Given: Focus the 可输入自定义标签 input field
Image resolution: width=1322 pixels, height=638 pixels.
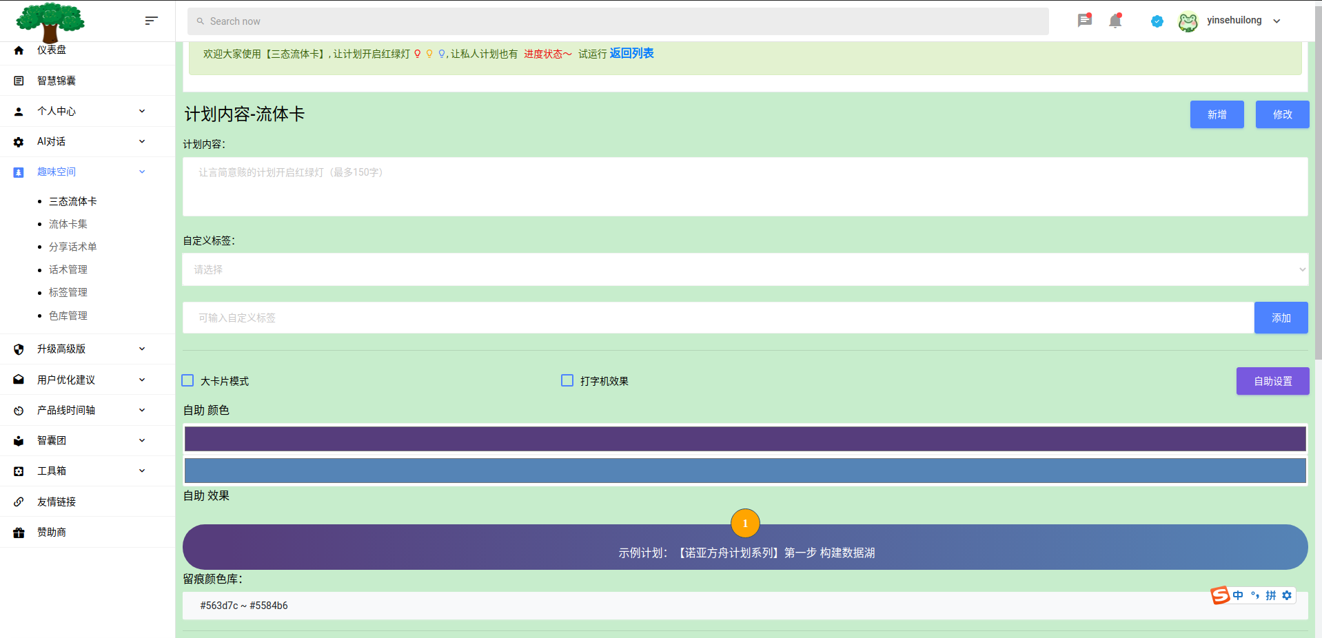Looking at the screenshot, I should point(718,318).
